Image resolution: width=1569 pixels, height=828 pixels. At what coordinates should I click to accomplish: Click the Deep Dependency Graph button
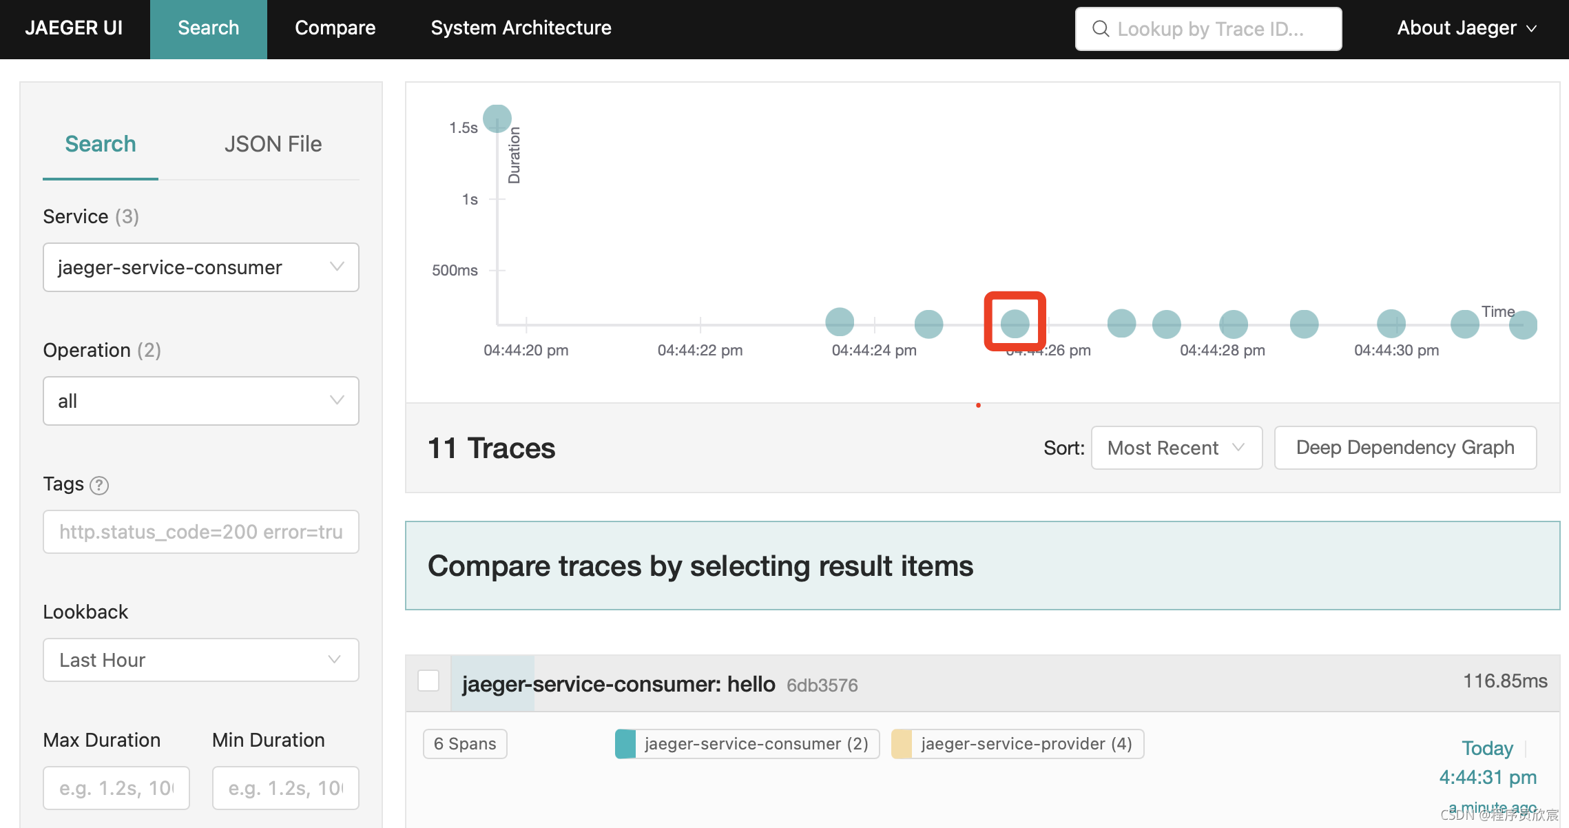coord(1404,448)
